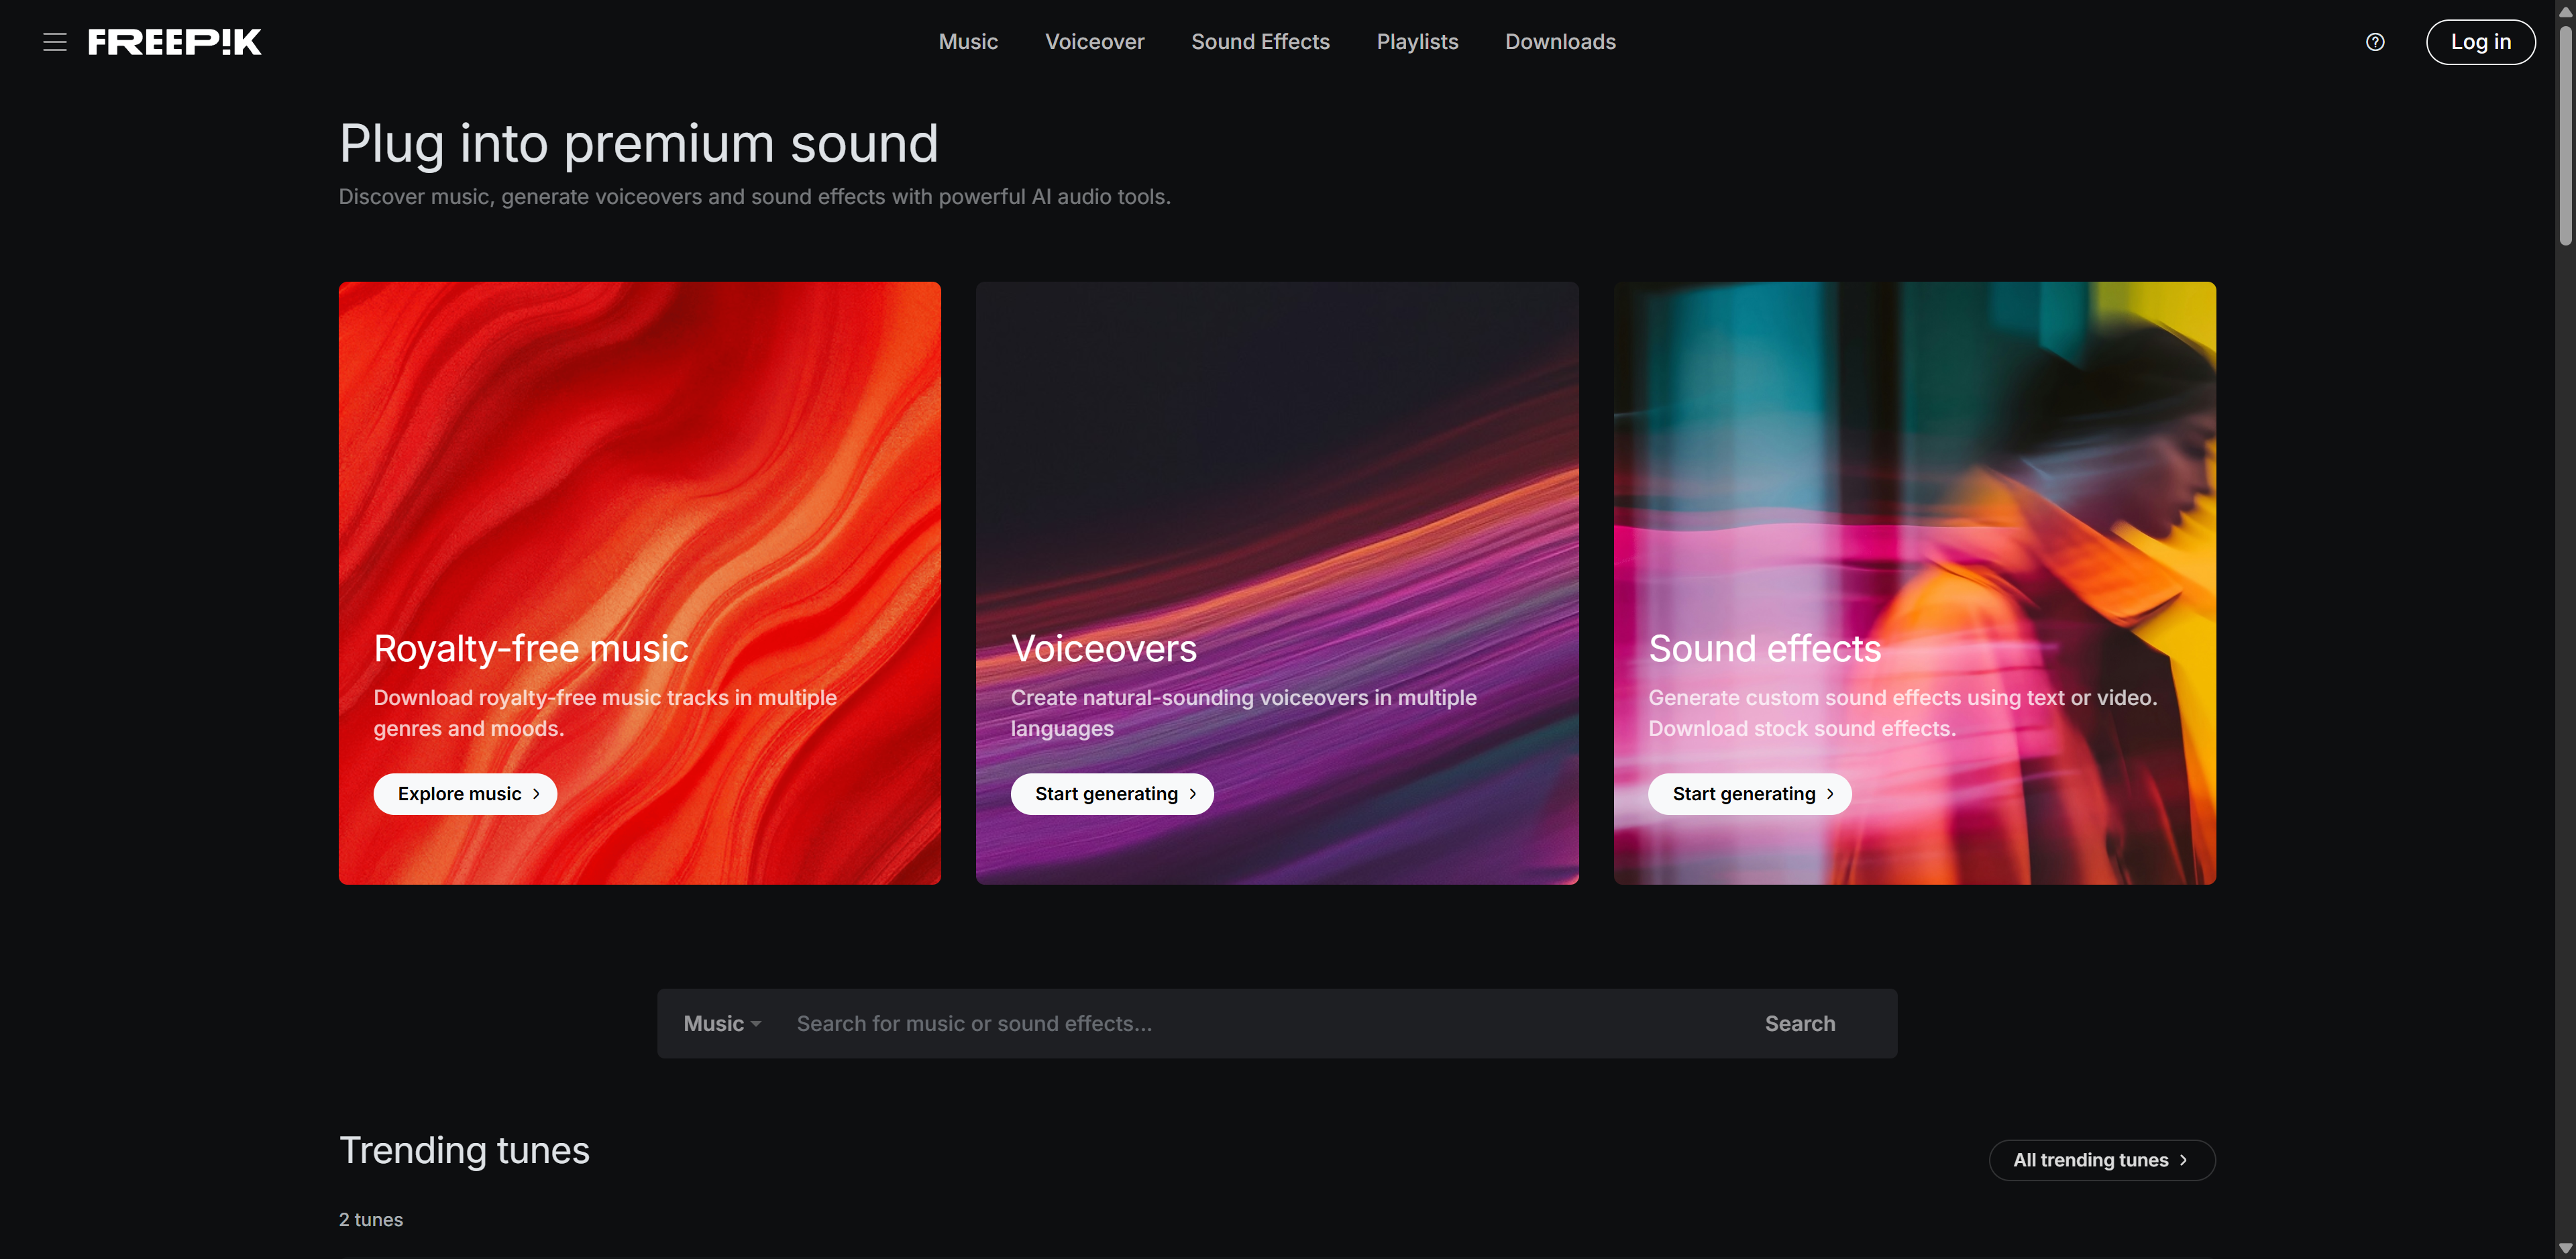Focus the music search input field
The height and width of the screenshot is (1259, 2576).
click(1260, 1023)
